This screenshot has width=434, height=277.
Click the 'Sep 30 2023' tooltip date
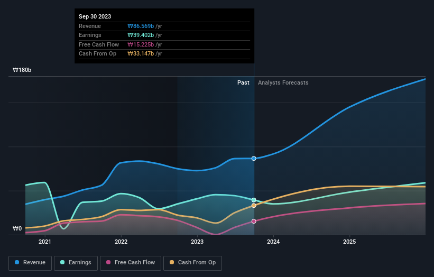tap(95, 16)
